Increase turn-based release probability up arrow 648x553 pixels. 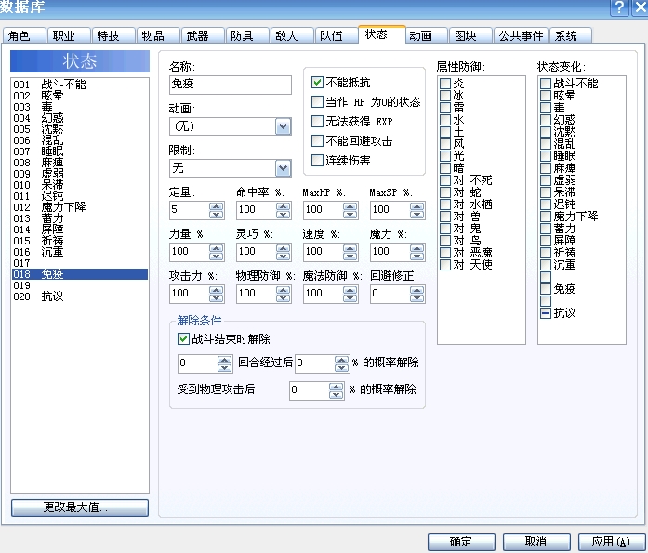341,360
